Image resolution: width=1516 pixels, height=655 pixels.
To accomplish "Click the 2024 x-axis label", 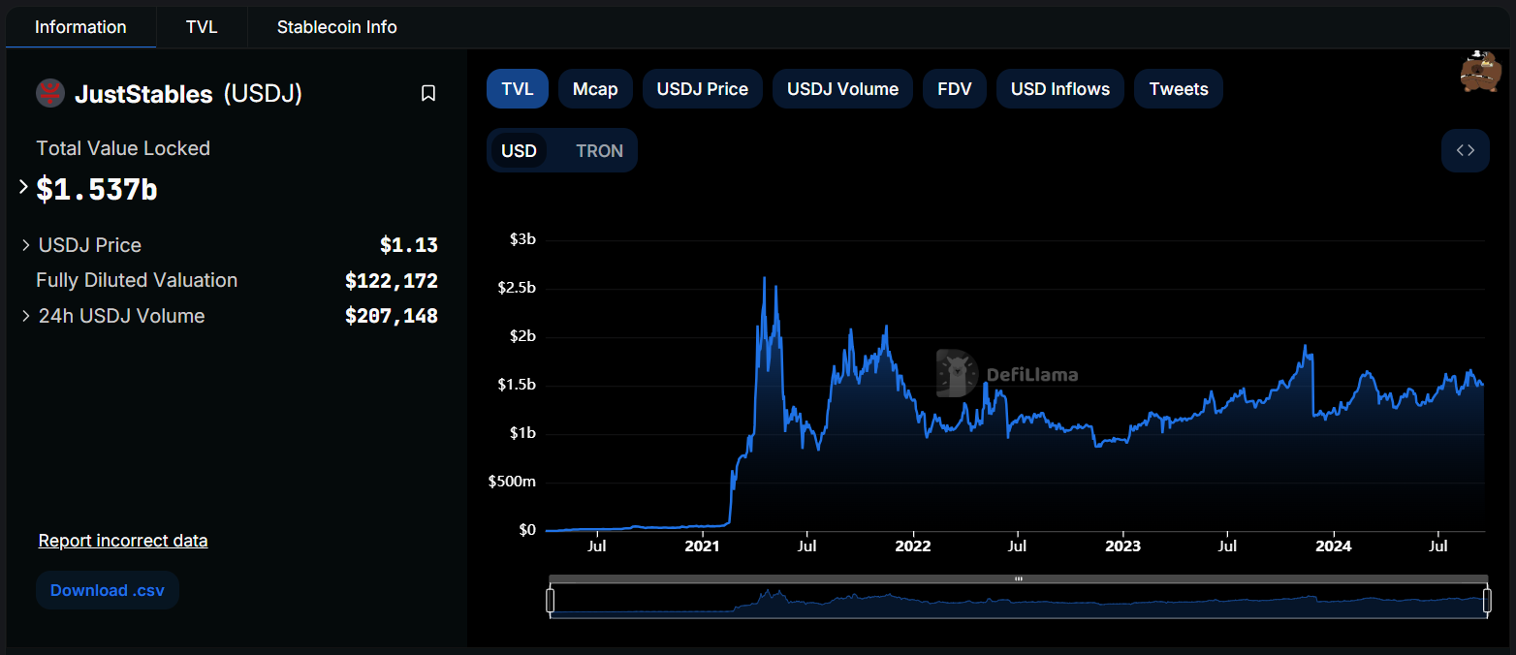I will click(x=1333, y=546).
